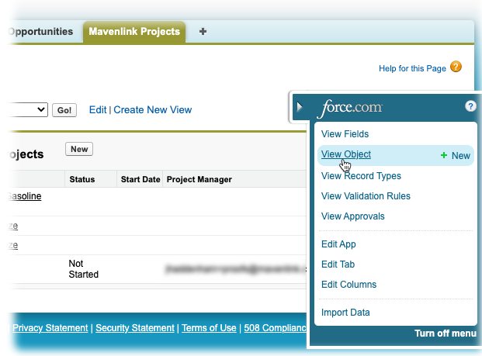Image resolution: width=482 pixels, height=356 pixels.
Task: Open the 508 Compliance link
Action: pyautogui.click(x=275, y=328)
